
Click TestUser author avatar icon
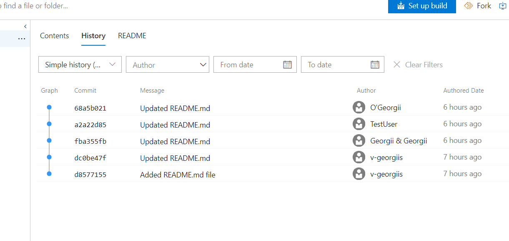click(359, 124)
